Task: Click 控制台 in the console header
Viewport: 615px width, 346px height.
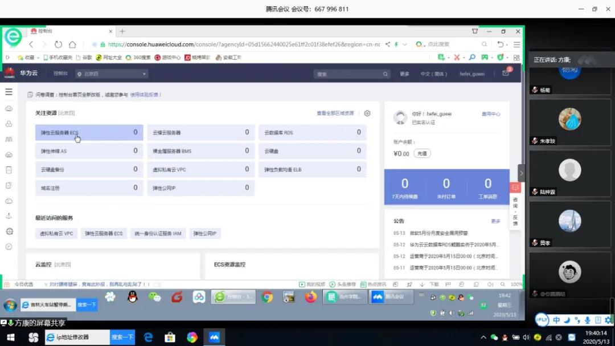Action: pyautogui.click(x=60, y=74)
